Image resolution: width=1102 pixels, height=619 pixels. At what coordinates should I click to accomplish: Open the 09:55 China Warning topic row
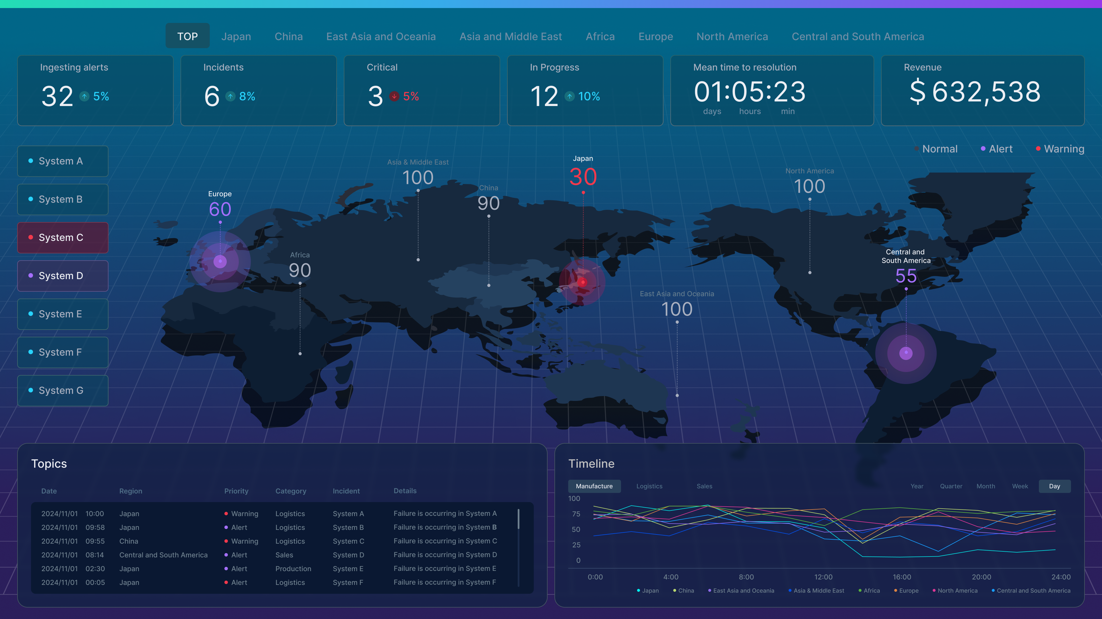274,541
